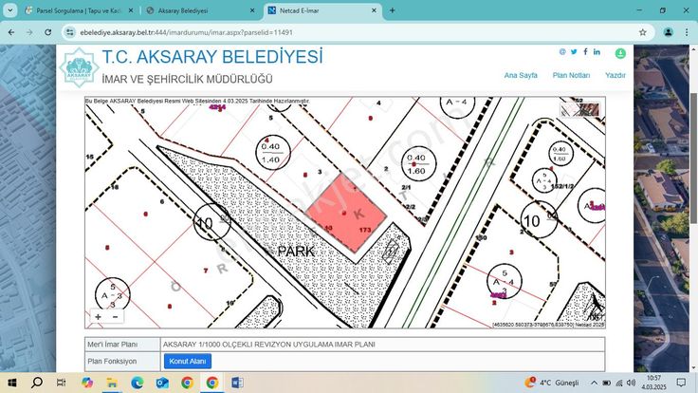The image size is (698, 393).
Task: Open Task View on taskbar
Action: tap(62, 383)
